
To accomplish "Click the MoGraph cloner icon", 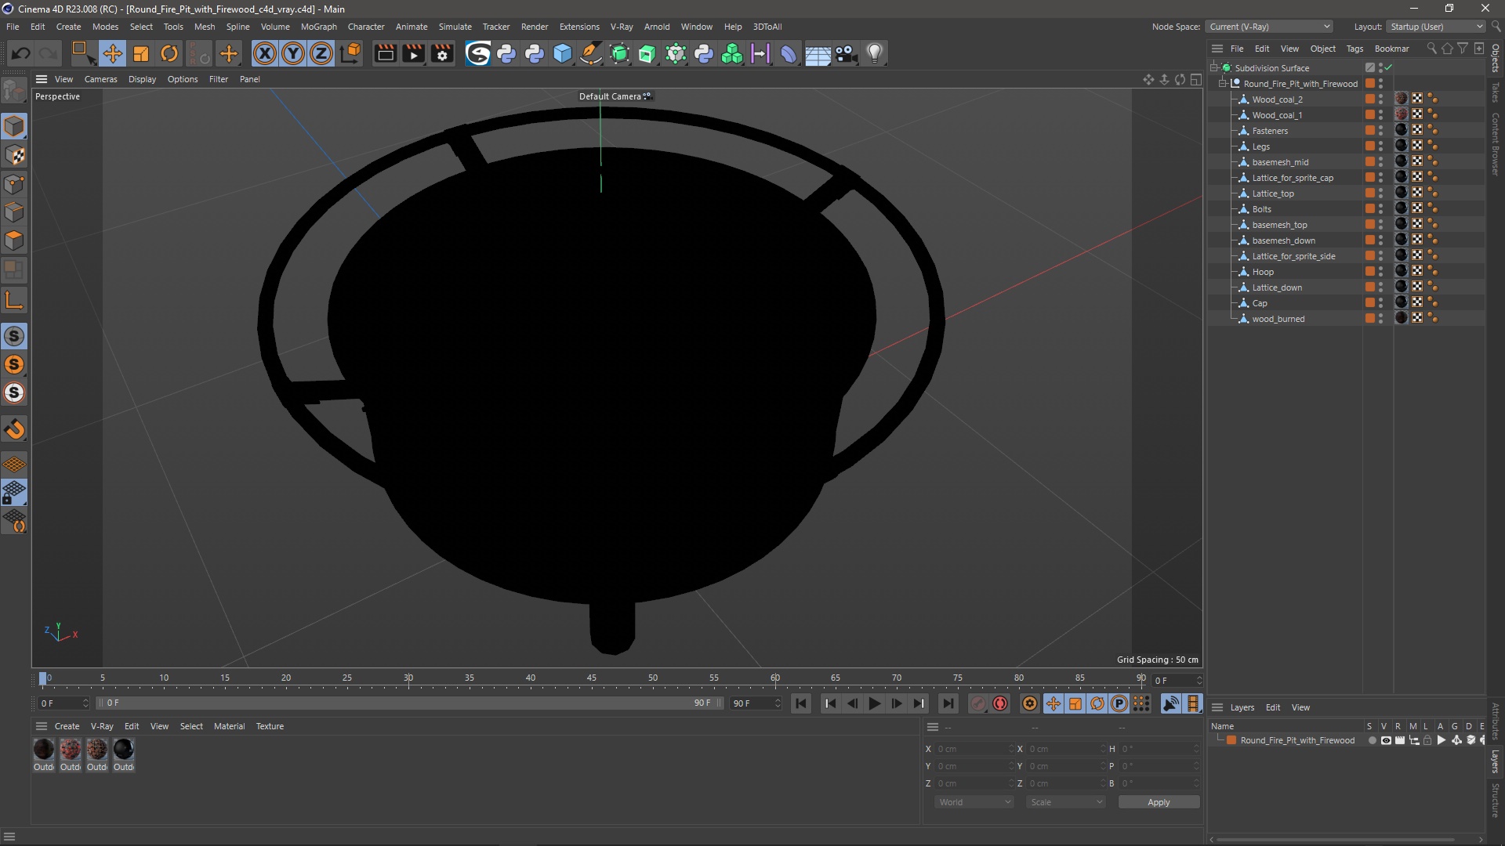I will [732, 53].
